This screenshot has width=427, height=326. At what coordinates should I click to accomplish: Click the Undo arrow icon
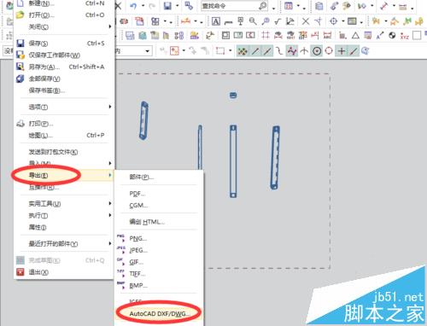point(133,6)
